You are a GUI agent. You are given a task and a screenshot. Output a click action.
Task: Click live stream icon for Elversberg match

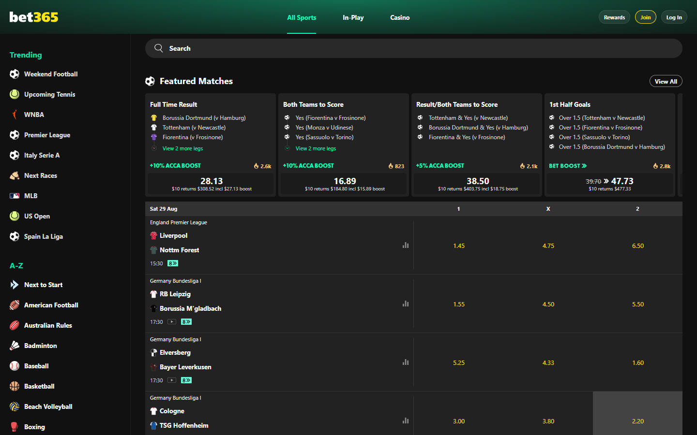click(172, 380)
